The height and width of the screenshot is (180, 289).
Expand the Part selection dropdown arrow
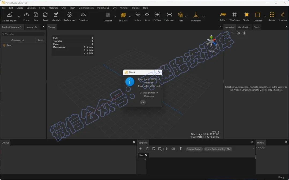(x=186, y=17)
